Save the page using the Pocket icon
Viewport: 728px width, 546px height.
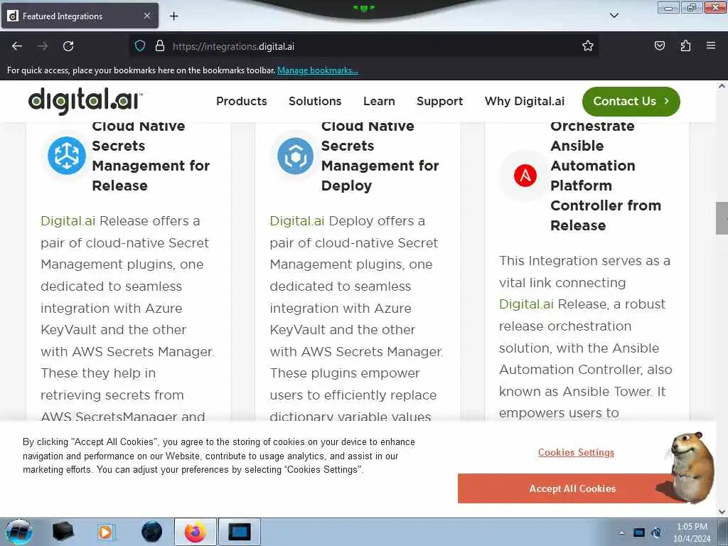[659, 46]
